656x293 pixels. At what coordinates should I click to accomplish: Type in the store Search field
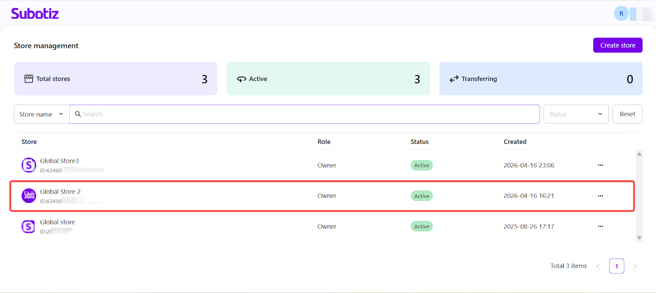(307, 114)
